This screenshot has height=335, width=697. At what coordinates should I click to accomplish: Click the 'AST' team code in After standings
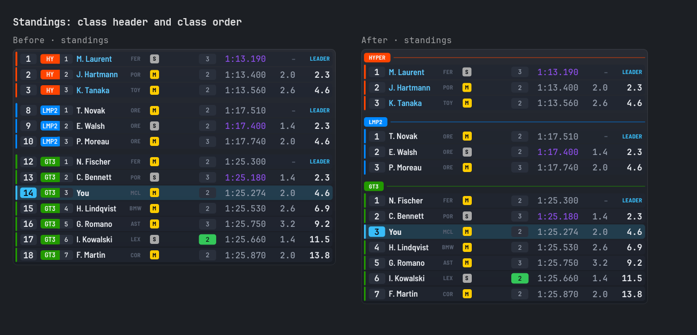(448, 263)
